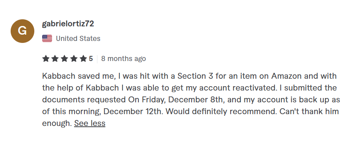Click the Section 3 text in review
The width and height of the screenshot is (358, 148).
click(195, 76)
